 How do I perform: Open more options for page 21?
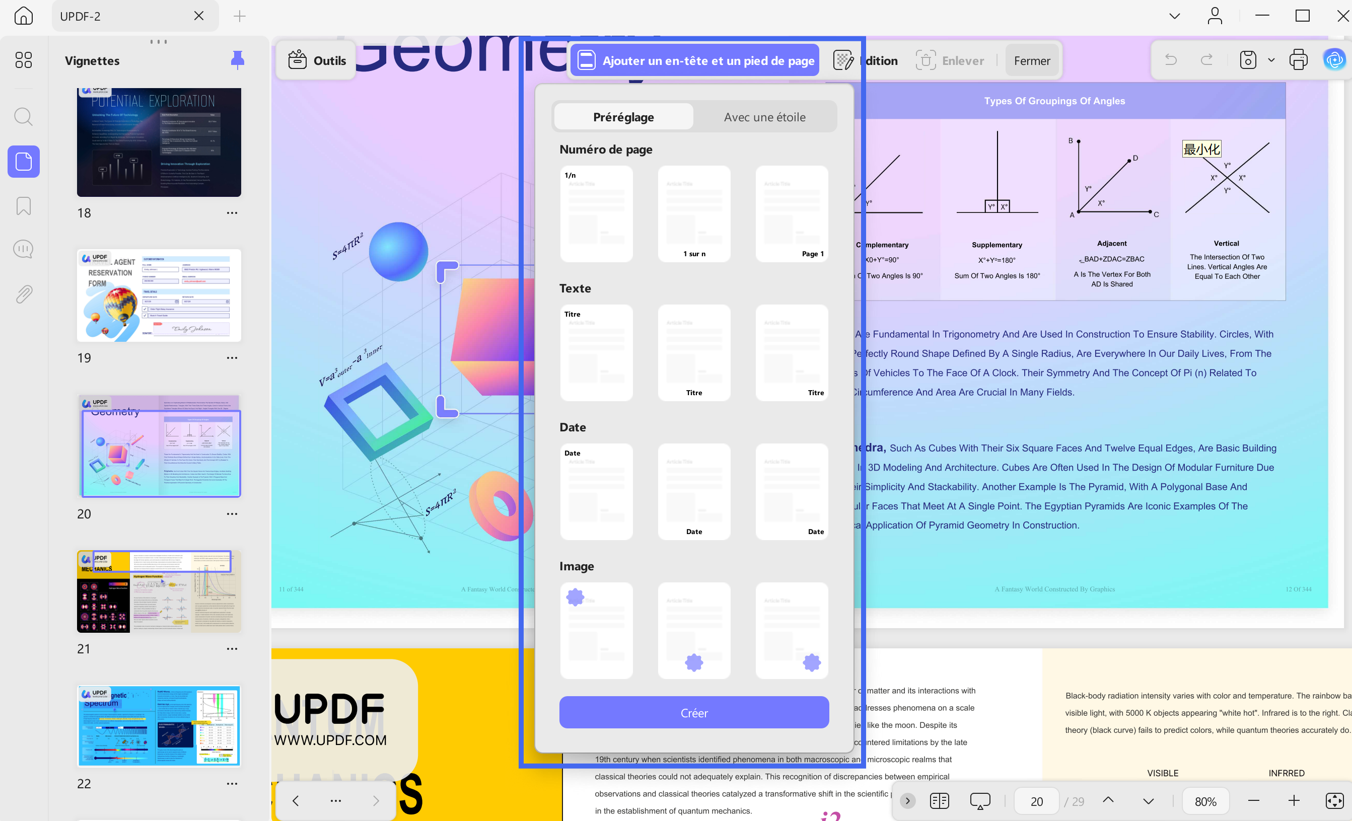click(x=232, y=649)
